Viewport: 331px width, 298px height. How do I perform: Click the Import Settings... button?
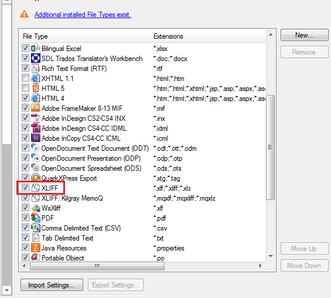coord(52,285)
